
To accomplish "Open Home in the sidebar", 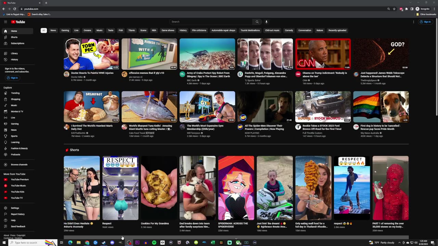I will (17, 31).
